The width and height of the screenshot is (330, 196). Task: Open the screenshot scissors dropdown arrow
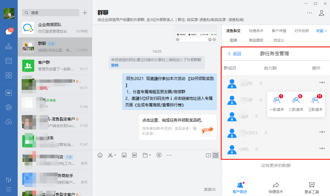(x=115, y=155)
